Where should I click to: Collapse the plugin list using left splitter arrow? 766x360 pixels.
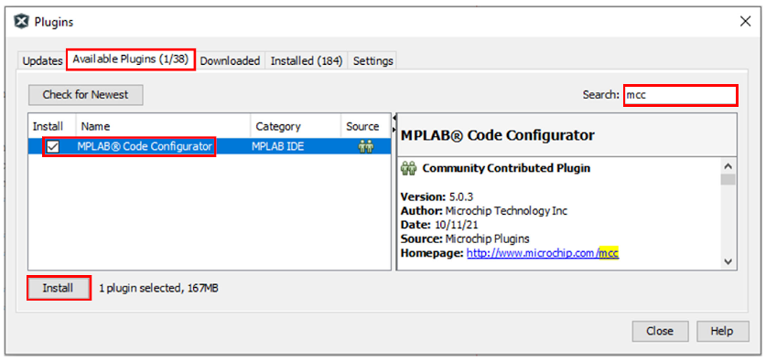[394, 120]
